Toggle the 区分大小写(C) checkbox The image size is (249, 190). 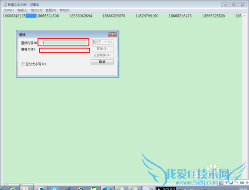23,64
